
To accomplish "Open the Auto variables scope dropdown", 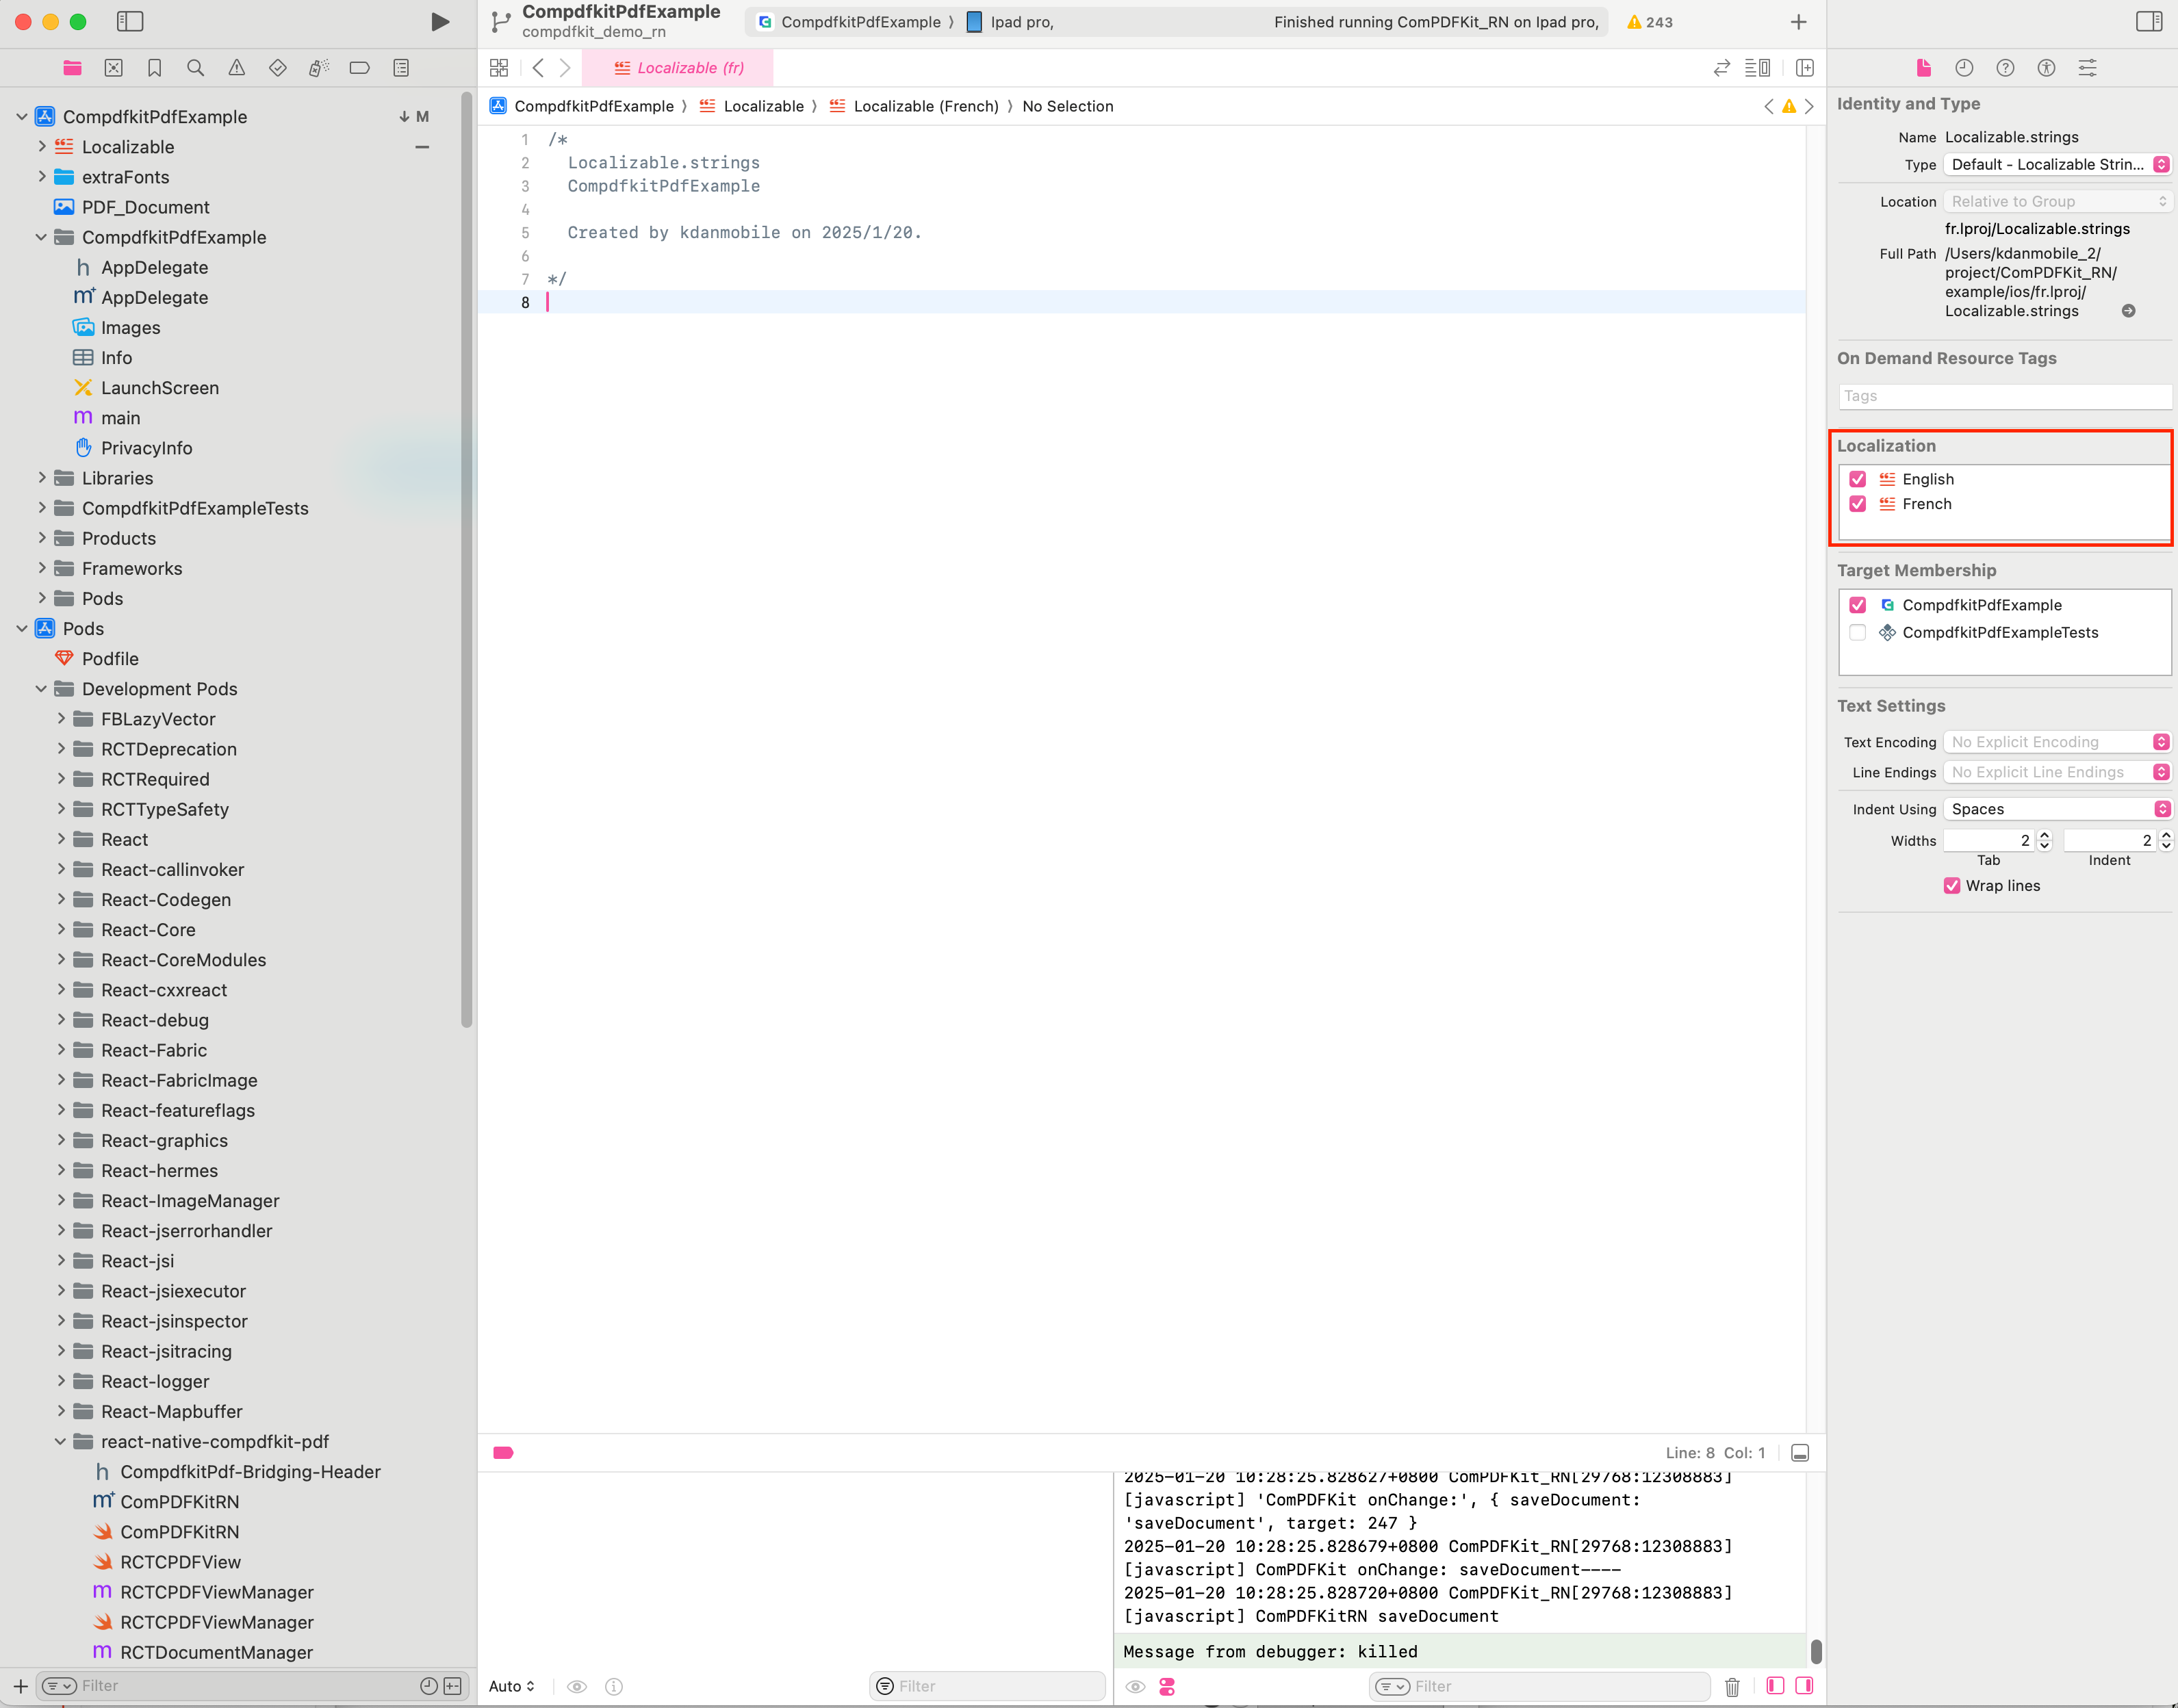I will coord(512,1687).
